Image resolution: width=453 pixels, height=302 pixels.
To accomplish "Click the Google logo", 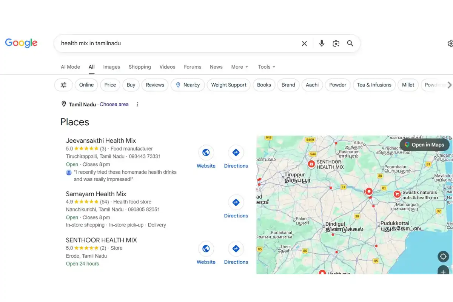I will click(21, 43).
